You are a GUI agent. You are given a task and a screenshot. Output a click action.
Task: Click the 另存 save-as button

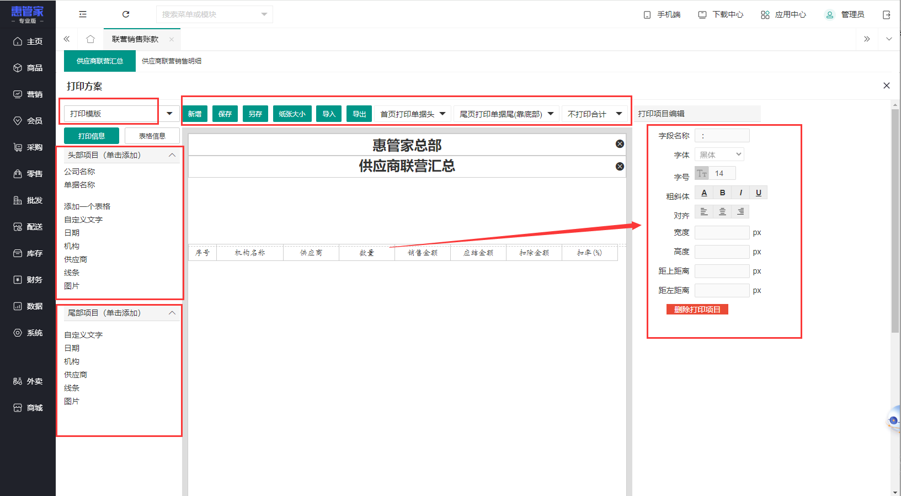click(x=255, y=114)
